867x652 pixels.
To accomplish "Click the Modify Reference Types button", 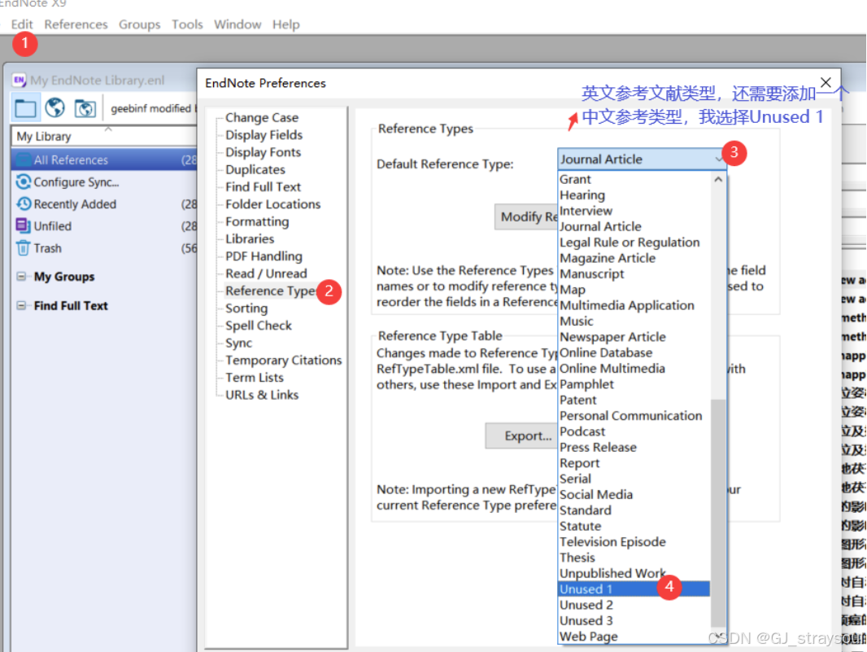I will (x=526, y=217).
